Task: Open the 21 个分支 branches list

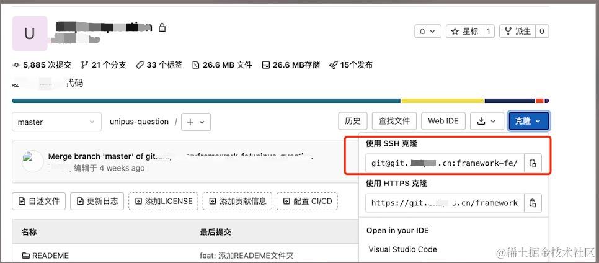Action: (104, 65)
